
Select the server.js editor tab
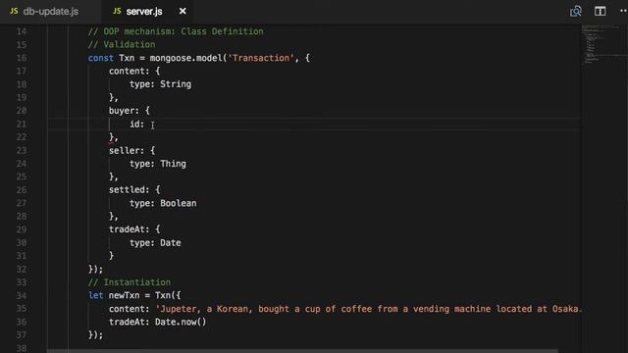point(144,11)
